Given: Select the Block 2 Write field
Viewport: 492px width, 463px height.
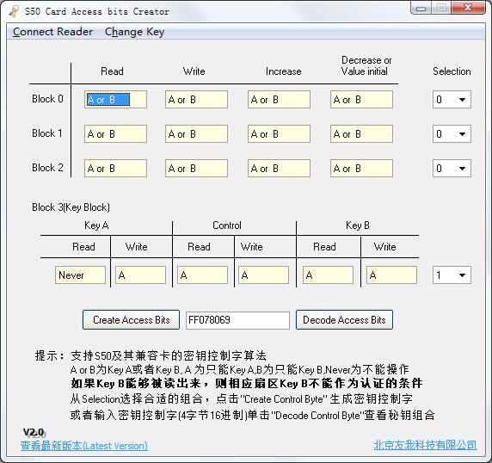Looking at the screenshot, I should (196, 169).
